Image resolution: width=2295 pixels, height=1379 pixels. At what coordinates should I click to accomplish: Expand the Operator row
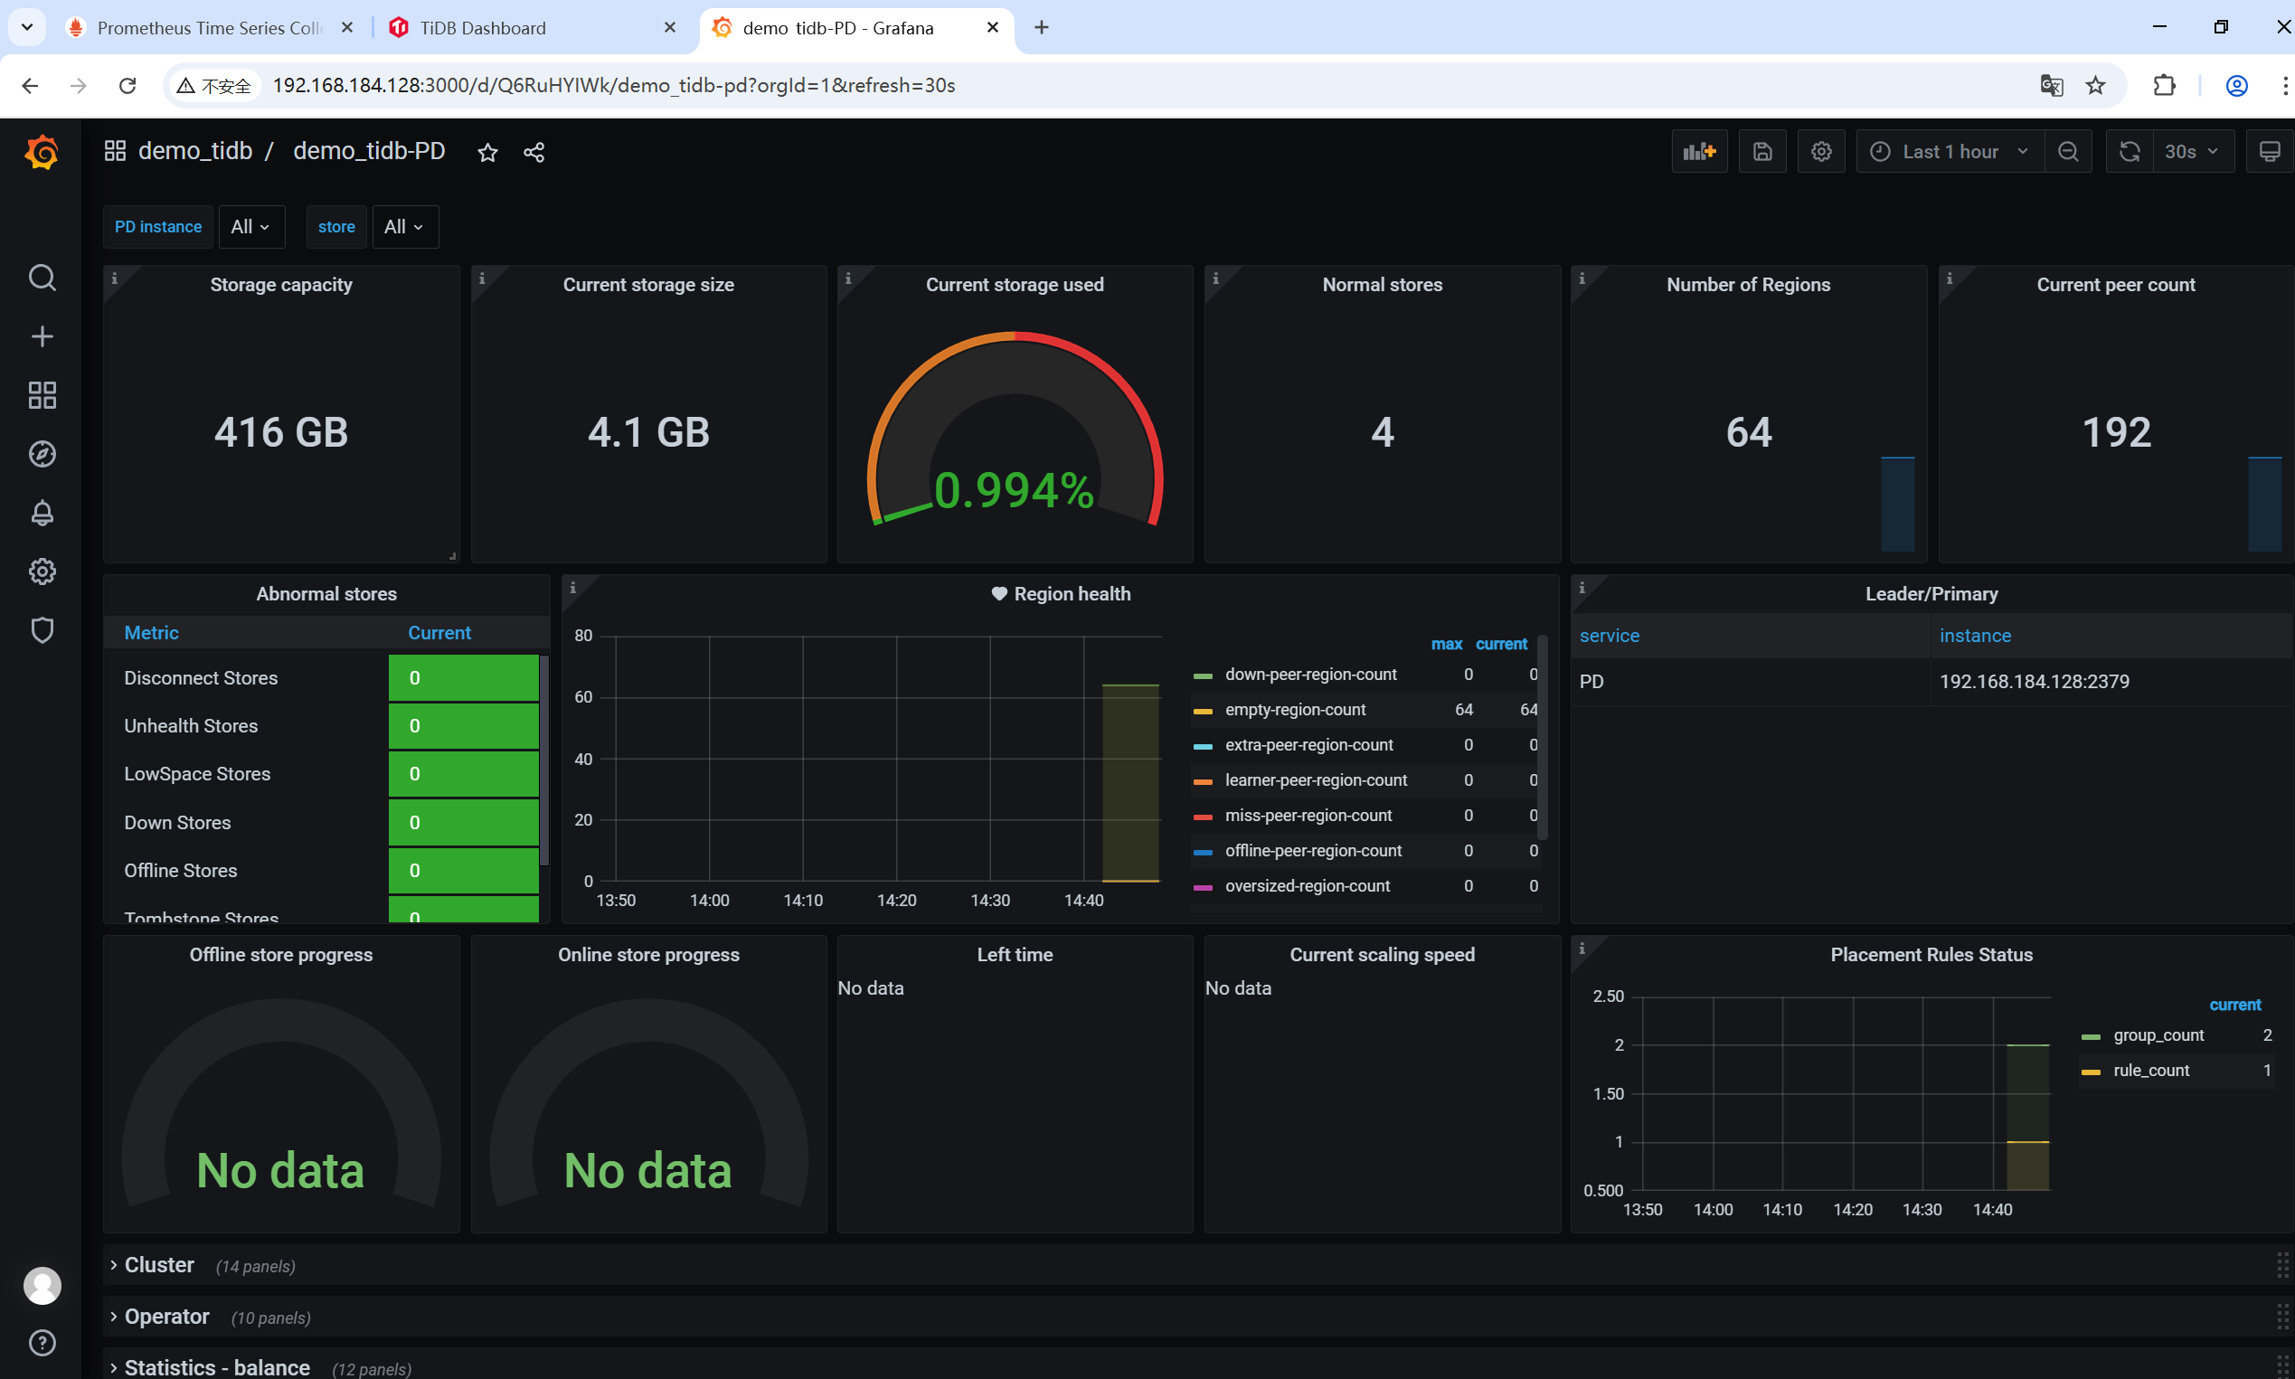[166, 1317]
